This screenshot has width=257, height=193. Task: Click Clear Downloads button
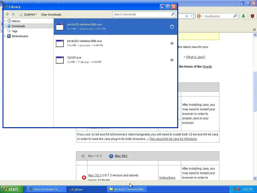(x=51, y=14)
